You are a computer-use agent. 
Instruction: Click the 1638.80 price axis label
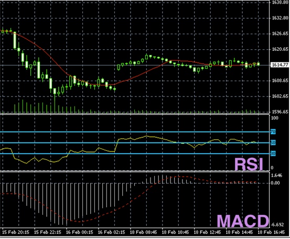[281, 2]
